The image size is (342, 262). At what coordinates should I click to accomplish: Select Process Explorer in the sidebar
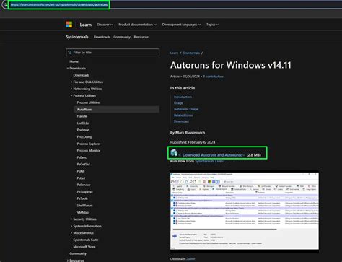click(x=89, y=144)
